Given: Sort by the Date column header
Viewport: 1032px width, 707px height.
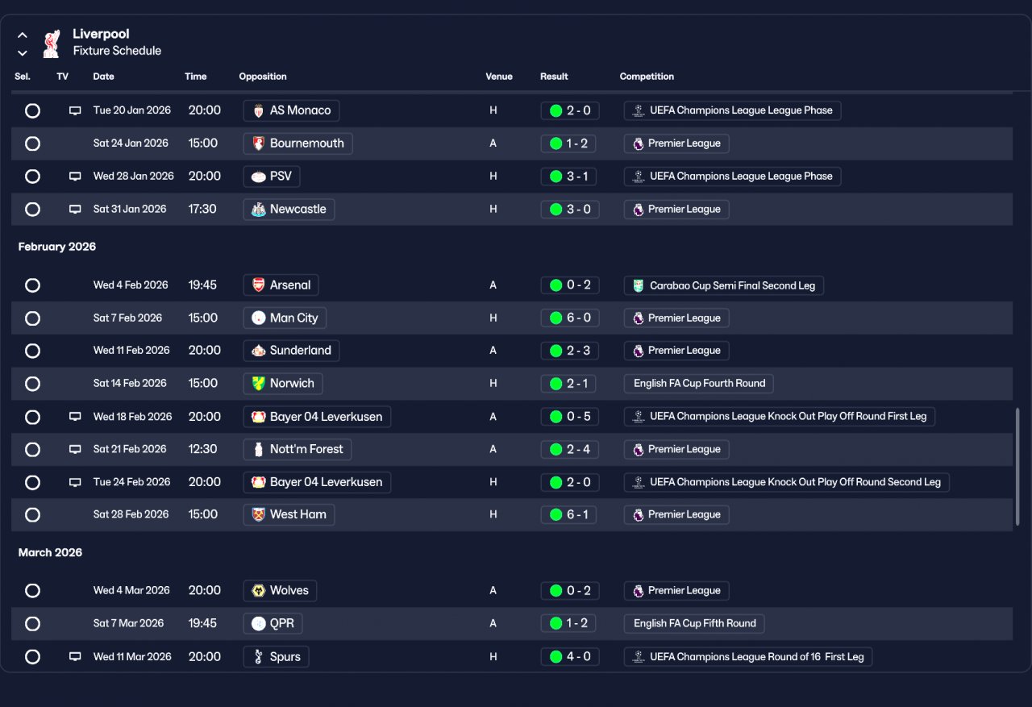Looking at the screenshot, I should click(x=104, y=77).
